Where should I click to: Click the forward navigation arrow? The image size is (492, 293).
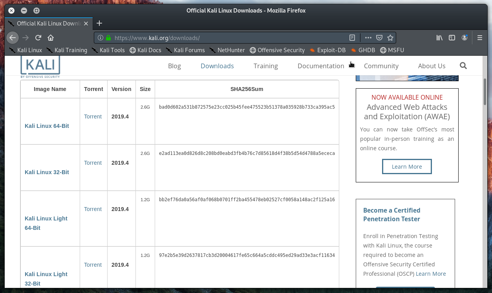pos(26,38)
